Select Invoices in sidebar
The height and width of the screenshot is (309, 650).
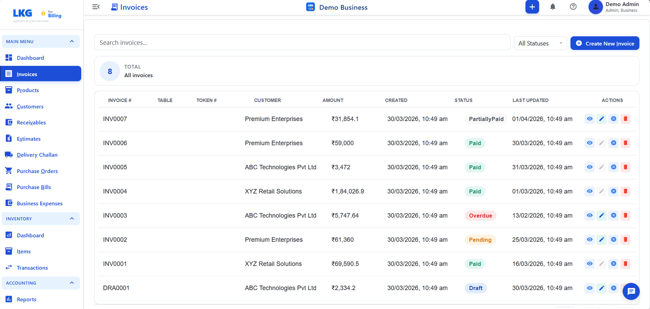coord(41,74)
